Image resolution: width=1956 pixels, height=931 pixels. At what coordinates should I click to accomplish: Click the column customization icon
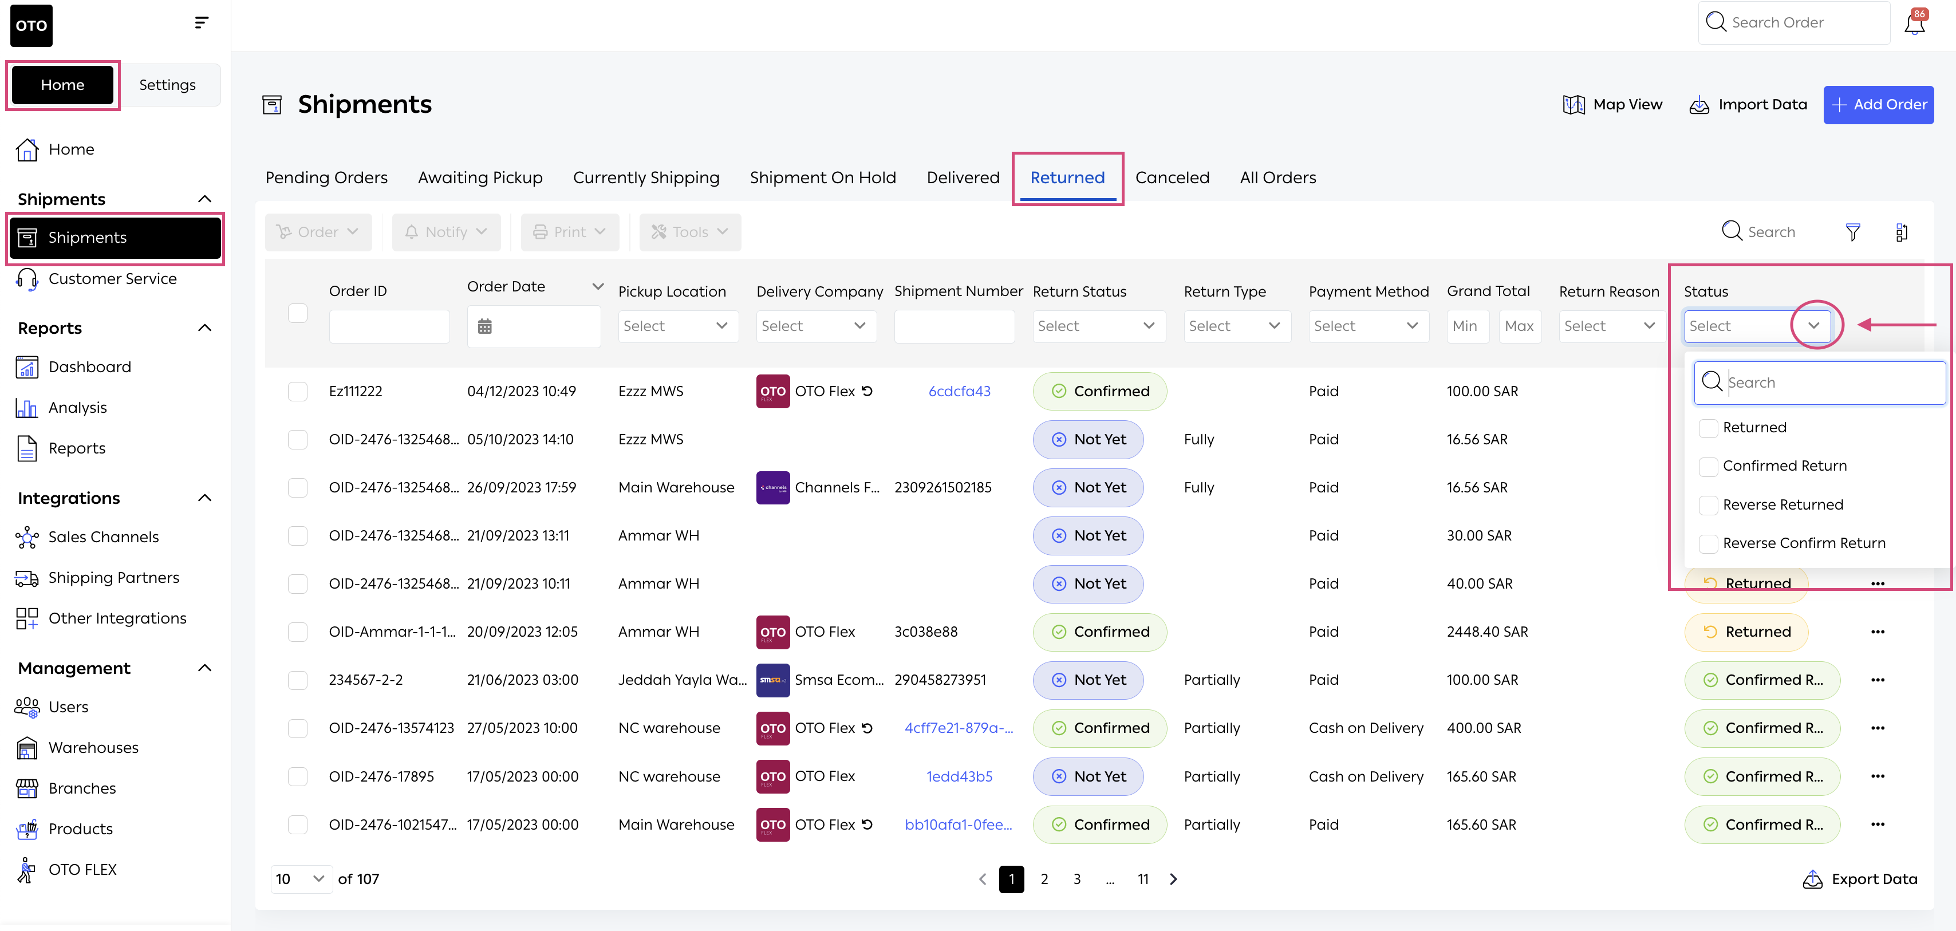pos(1902,232)
